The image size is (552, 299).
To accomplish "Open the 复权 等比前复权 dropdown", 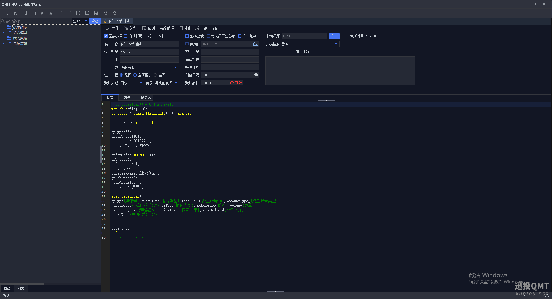I will [x=166, y=83].
